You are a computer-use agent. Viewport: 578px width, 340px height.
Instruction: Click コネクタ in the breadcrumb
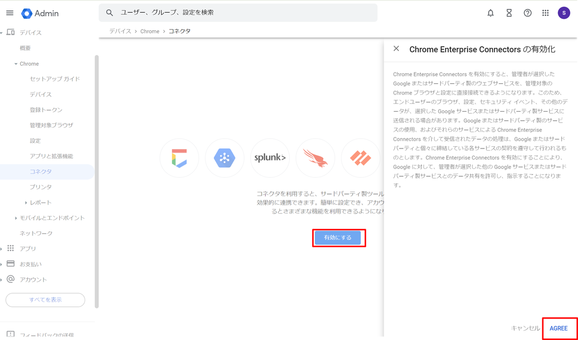coord(180,31)
